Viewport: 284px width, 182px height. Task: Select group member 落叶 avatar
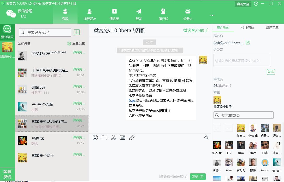click(253, 145)
